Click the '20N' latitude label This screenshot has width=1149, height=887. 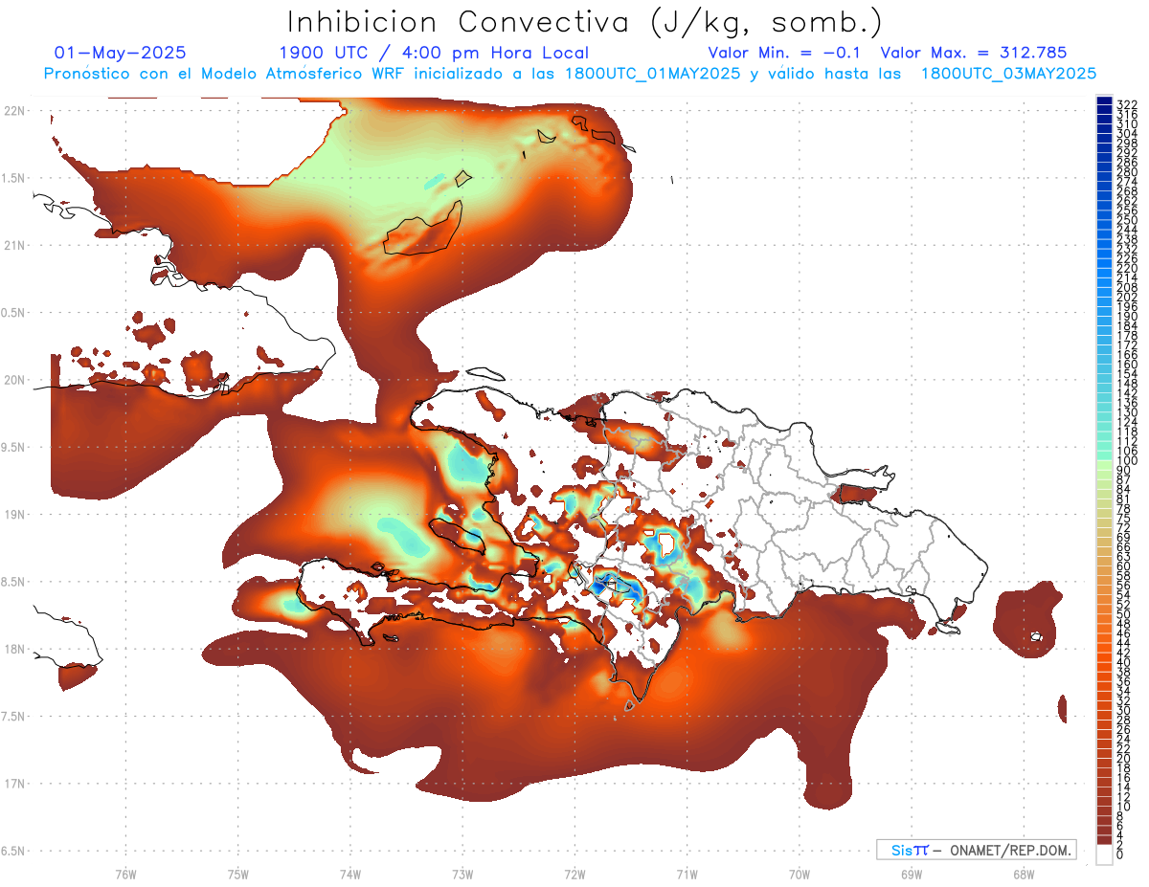(x=13, y=380)
